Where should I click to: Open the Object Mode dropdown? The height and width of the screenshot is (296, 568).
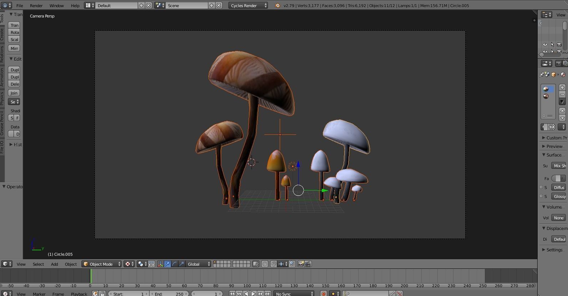(x=102, y=264)
